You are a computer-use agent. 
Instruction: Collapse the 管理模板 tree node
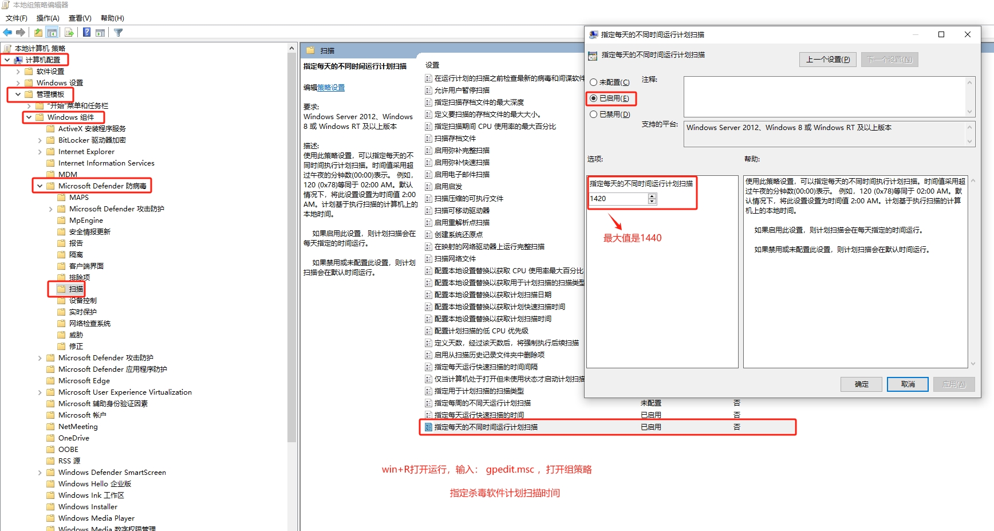(18, 95)
